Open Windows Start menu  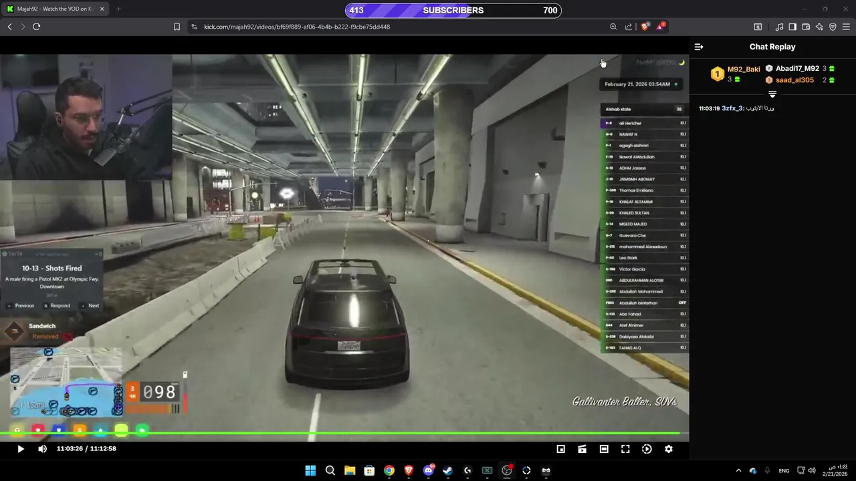(x=310, y=470)
